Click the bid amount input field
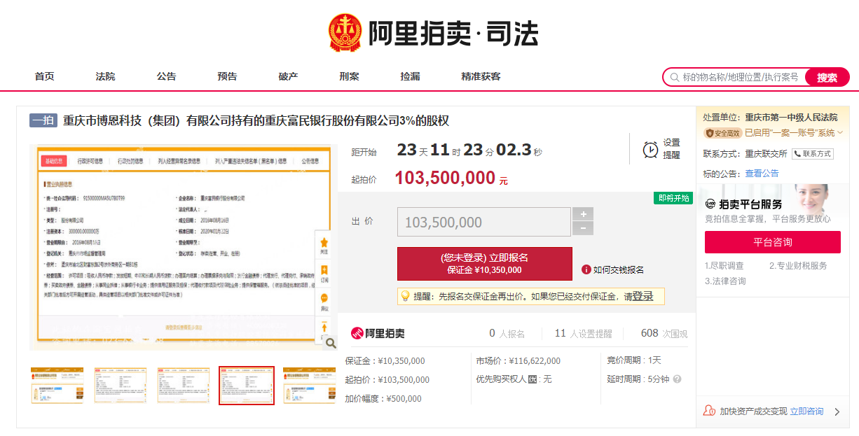859x436 pixels. click(483, 222)
